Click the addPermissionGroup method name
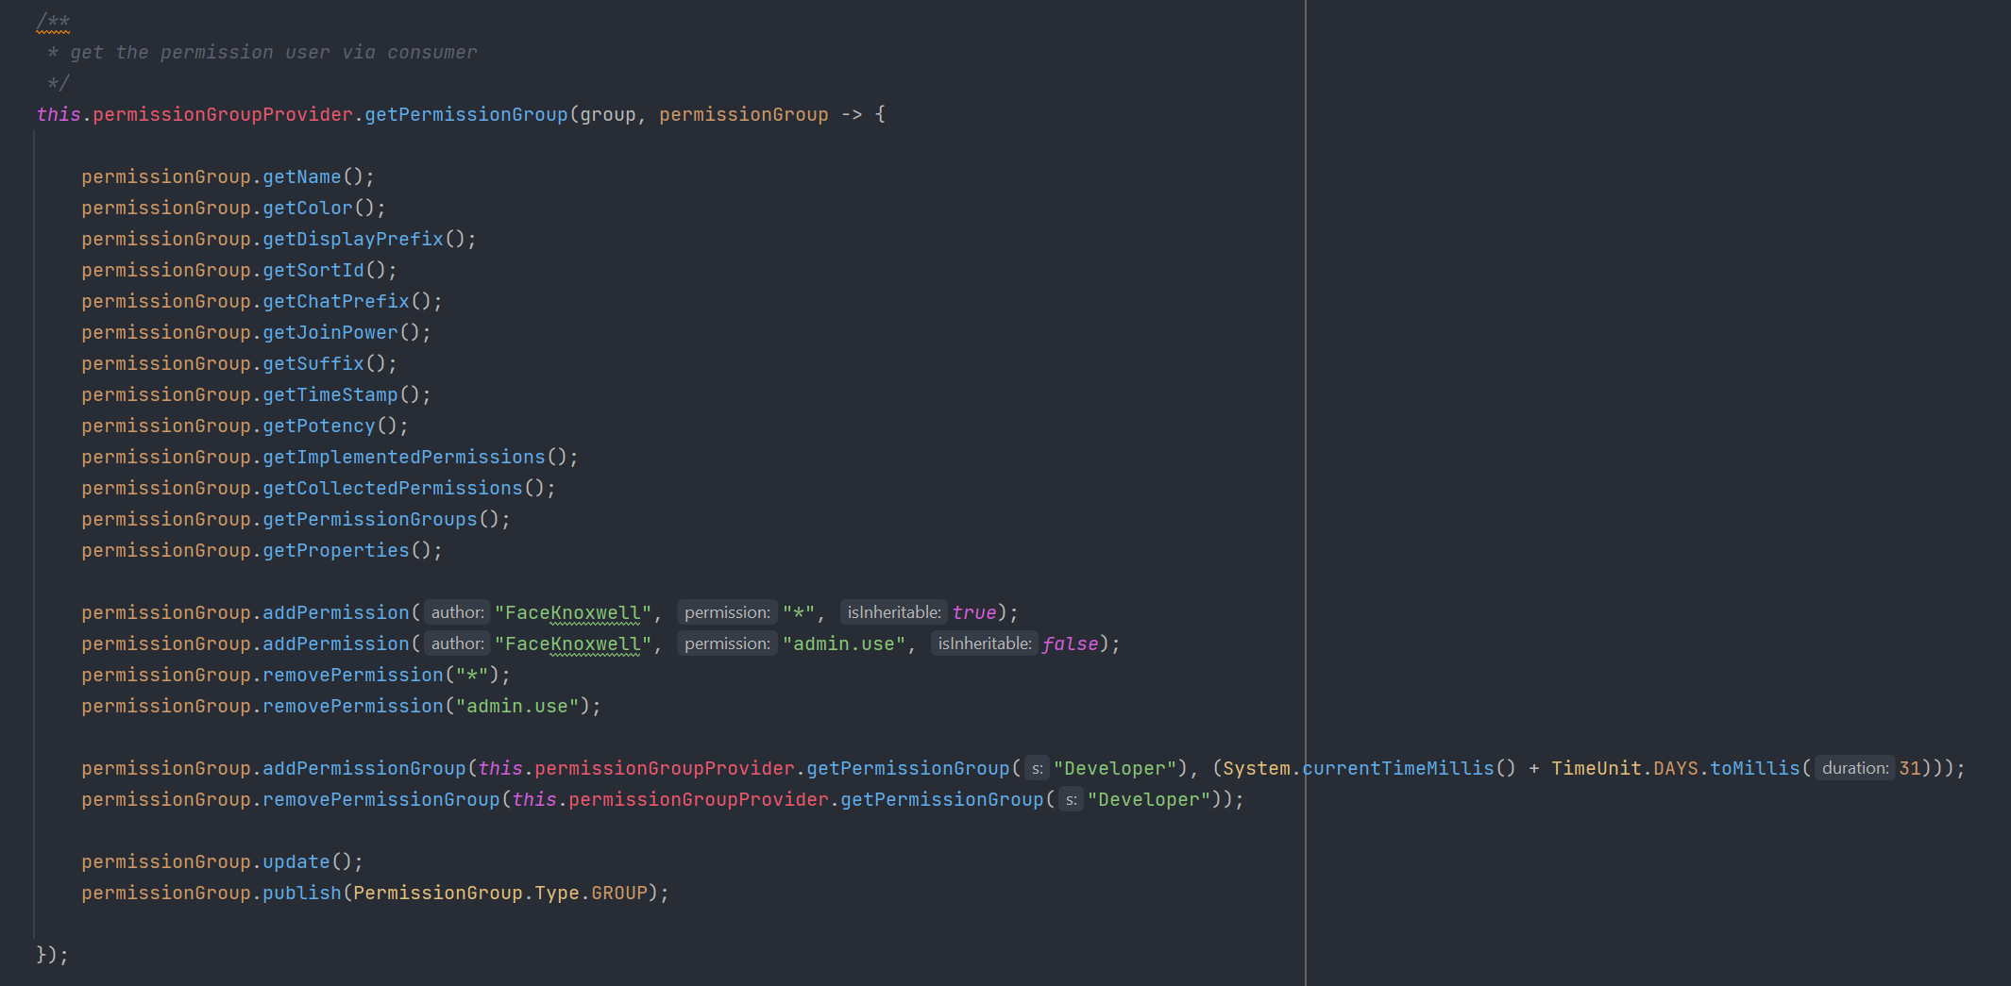Viewport: 2011px width, 986px height. tap(364, 768)
